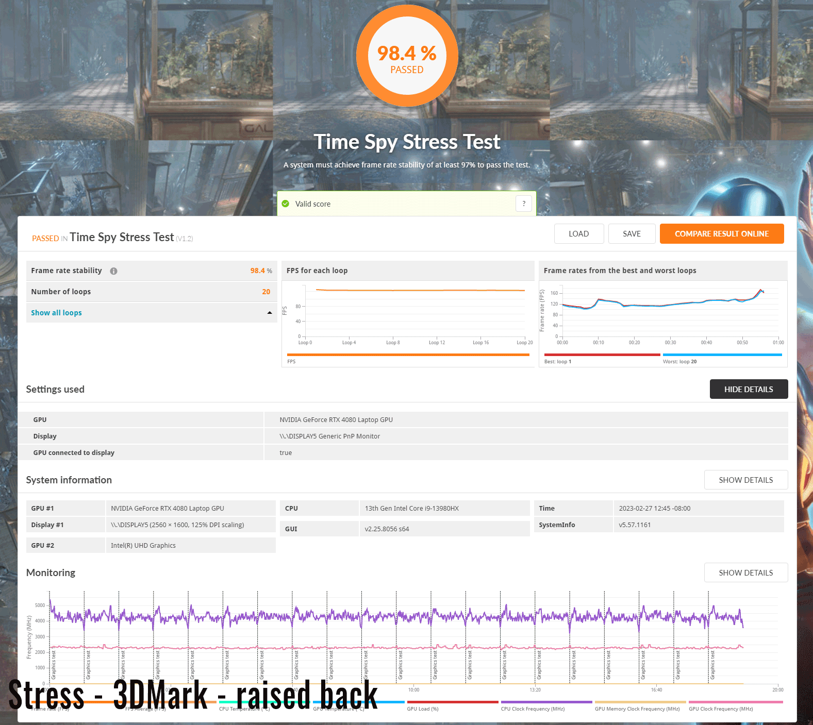The image size is (813, 725).
Task: Select Time value '2023-02-27 12:45 -08:00'
Action: pyautogui.click(x=655, y=508)
